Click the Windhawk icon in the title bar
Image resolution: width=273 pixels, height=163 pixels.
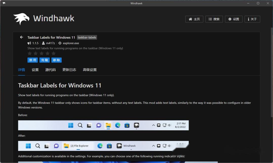[4, 3]
